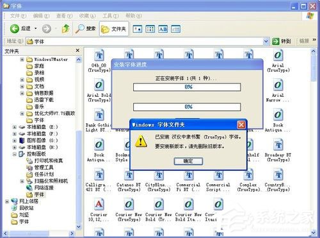Close the 文件夹 folders pane

tap(77, 51)
